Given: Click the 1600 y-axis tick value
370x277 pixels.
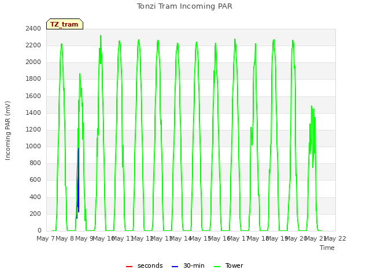Looking at the screenshot, I should click(34, 96).
